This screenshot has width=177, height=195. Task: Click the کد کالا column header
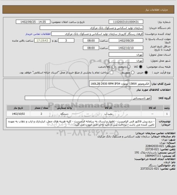pyautogui.click(x=152, y=108)
